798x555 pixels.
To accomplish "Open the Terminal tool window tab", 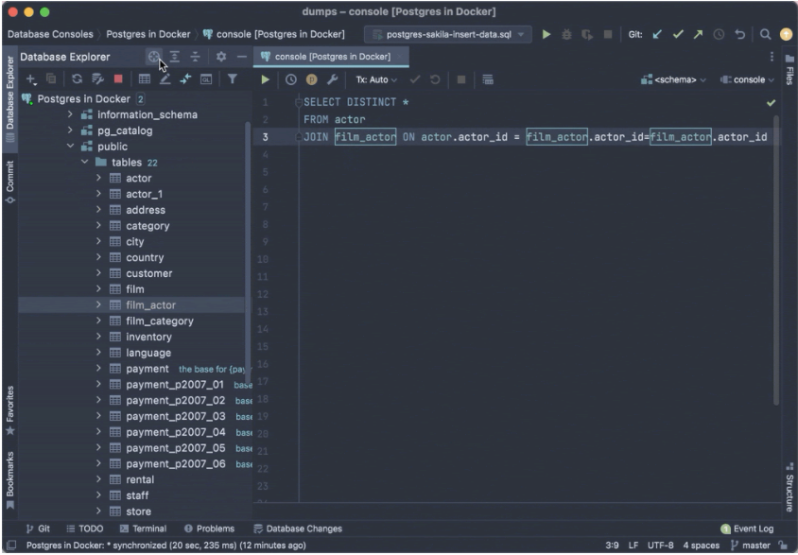I will [143, 529].
